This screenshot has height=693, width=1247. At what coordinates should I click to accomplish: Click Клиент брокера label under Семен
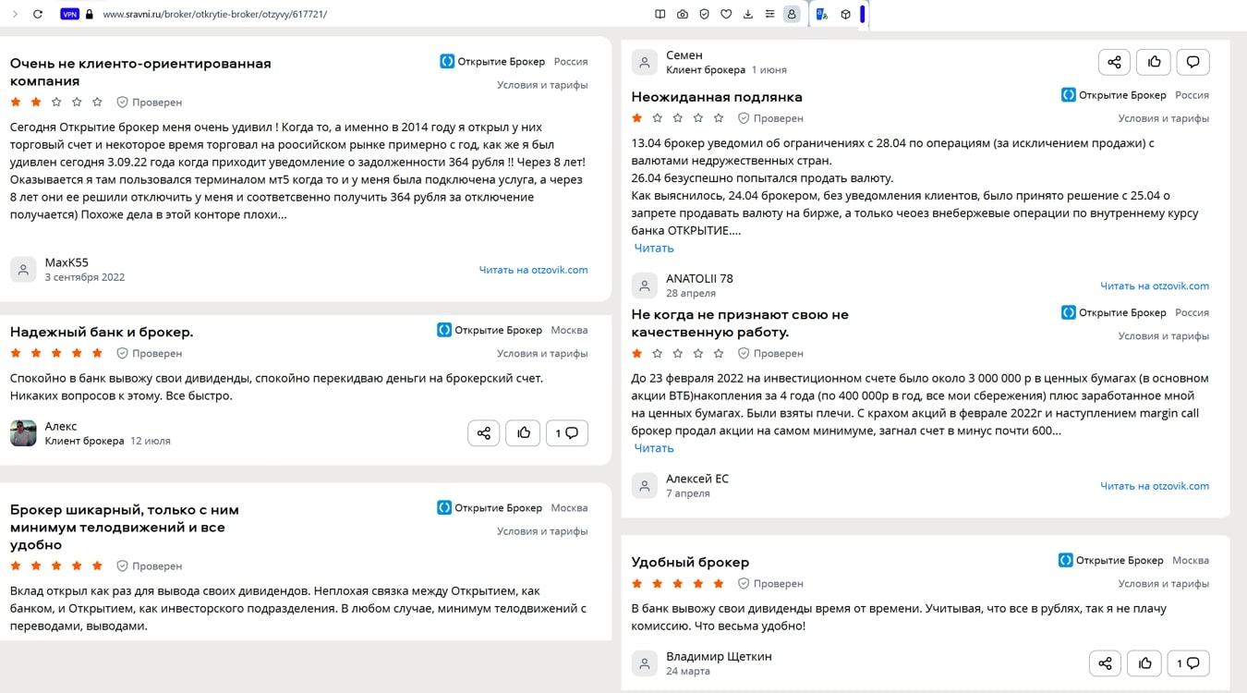[706, 70]
